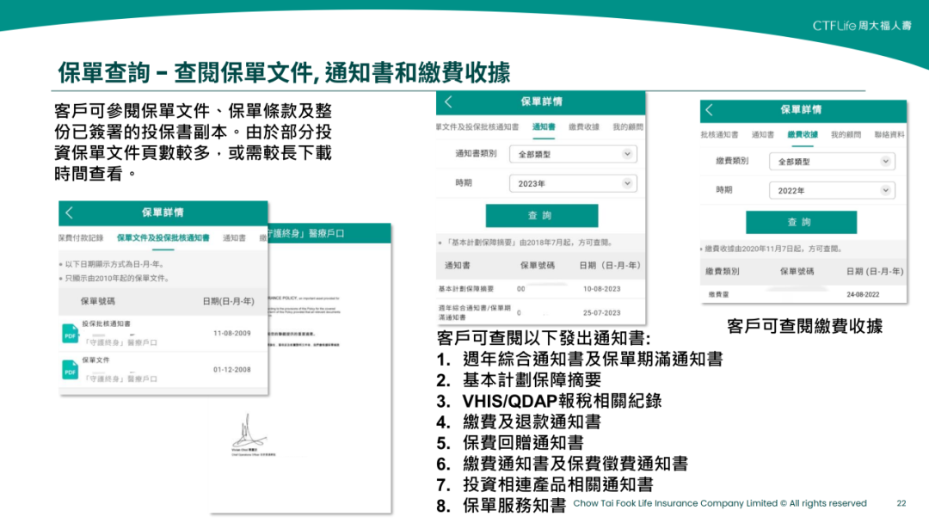The height and width of the screenshot is (523, 929).
Task: Click 繳費類別 column header in receipts table
Action: coord(723,271)
